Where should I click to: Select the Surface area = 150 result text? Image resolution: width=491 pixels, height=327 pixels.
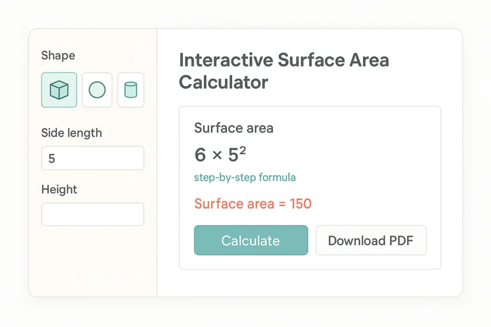pyautogui.click(x=253, y=203)
